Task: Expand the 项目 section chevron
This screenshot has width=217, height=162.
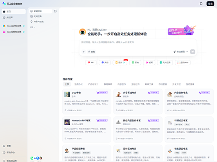Action: click(x=34, y=27)
